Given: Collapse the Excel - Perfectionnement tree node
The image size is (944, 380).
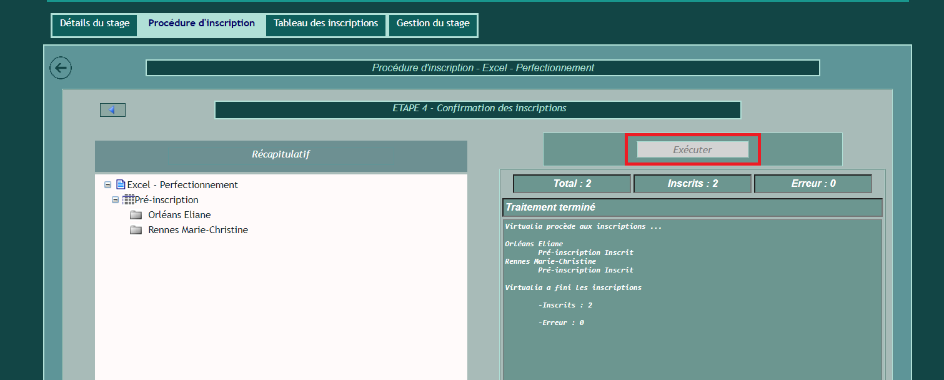Looking at the screenshot, I should (108, 185).
